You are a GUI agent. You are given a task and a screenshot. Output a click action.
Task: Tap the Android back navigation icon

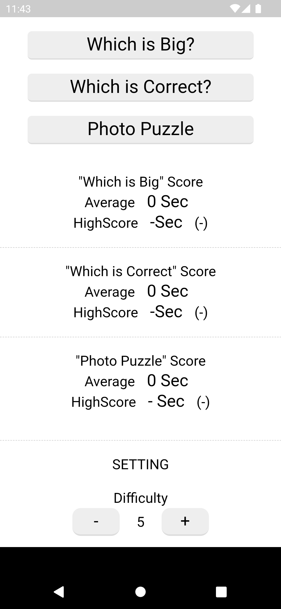tap(59, 592)
